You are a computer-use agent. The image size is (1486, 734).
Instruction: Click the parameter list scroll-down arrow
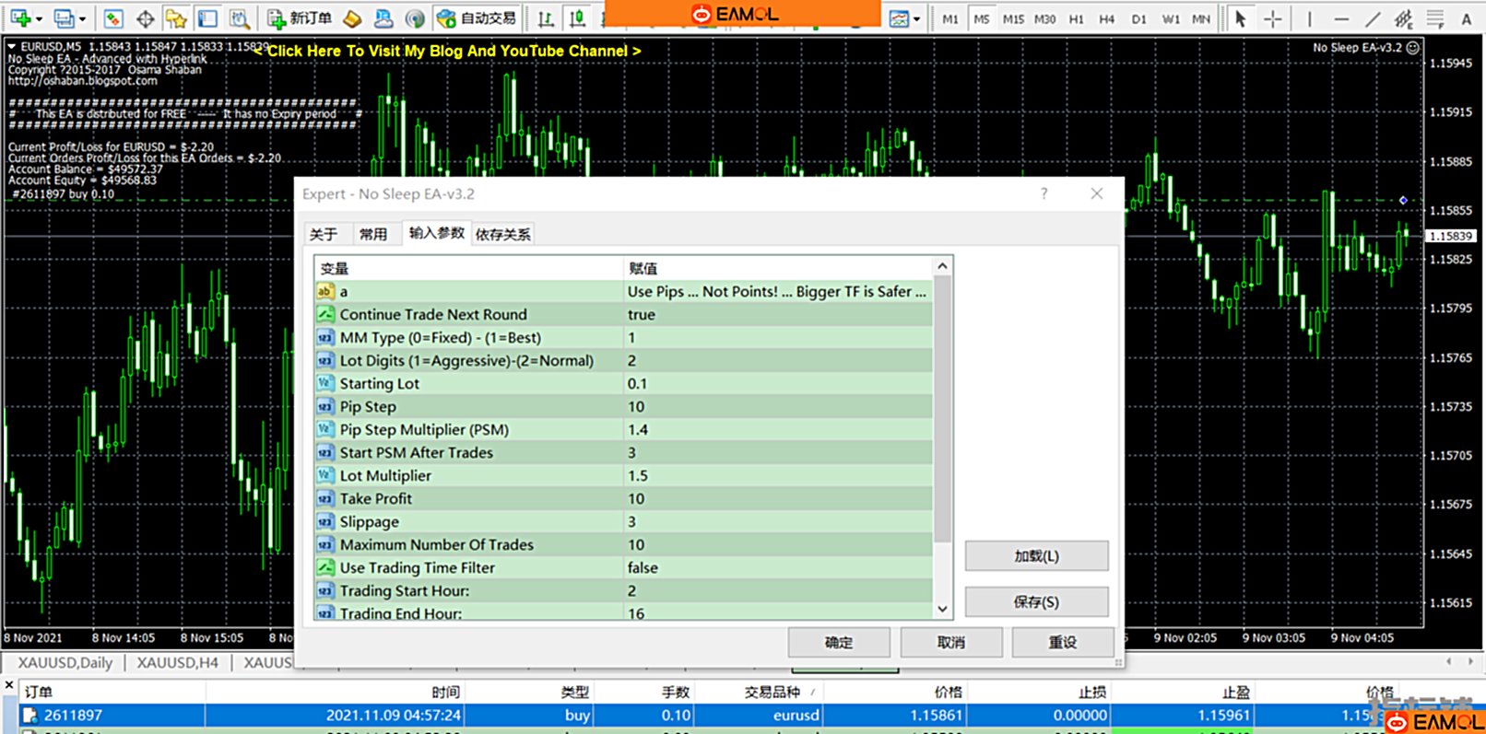(x=942, y=609)
